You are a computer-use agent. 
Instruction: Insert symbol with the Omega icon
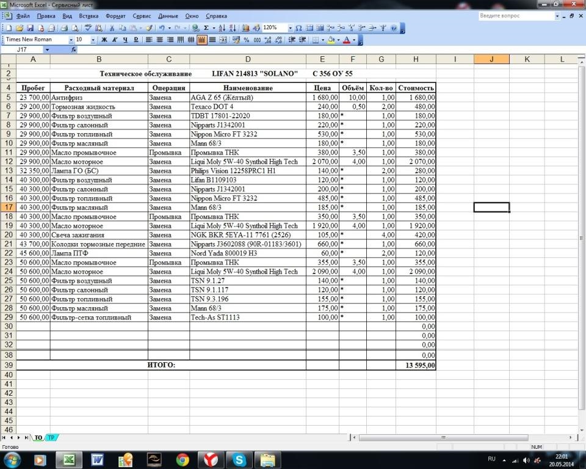point(298,28)
